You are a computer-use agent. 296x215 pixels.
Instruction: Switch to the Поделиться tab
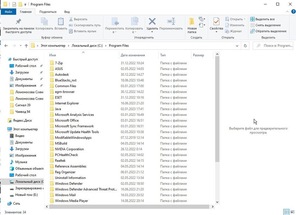pyautogui.click(x=48, y=12)
